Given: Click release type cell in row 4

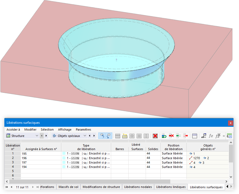Looking at the screenshot, I should 86,167.
